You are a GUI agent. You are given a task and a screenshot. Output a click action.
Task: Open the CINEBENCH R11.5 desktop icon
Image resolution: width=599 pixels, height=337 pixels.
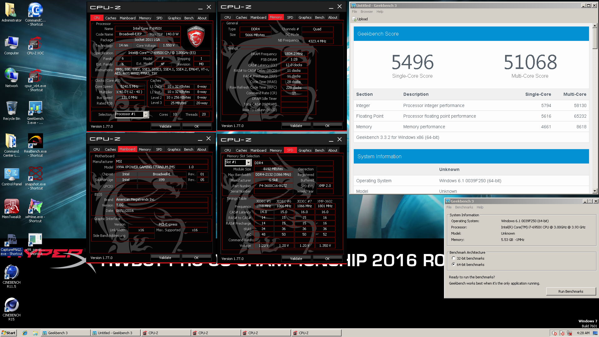click(x=12, y=276)
